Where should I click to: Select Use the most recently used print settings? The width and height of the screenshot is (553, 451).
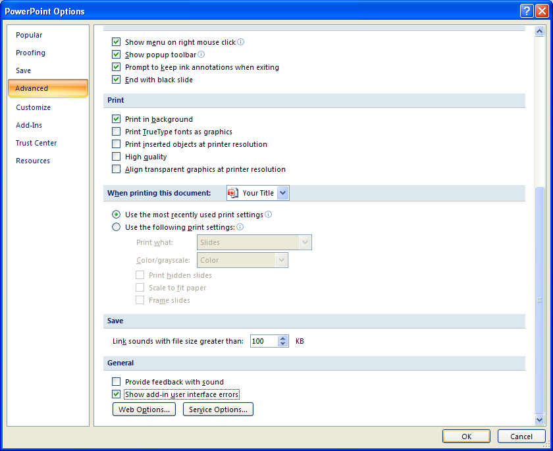click(x=116, y=215)
